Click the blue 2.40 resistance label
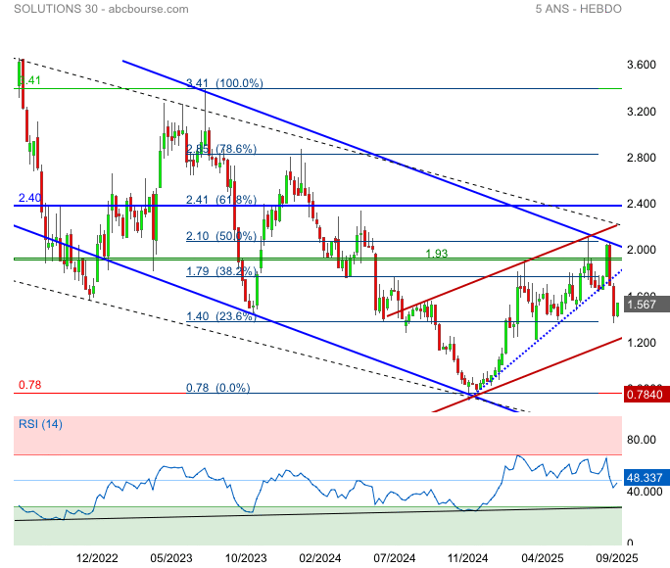This screenshot has height=568, width=670. (29, 198)
